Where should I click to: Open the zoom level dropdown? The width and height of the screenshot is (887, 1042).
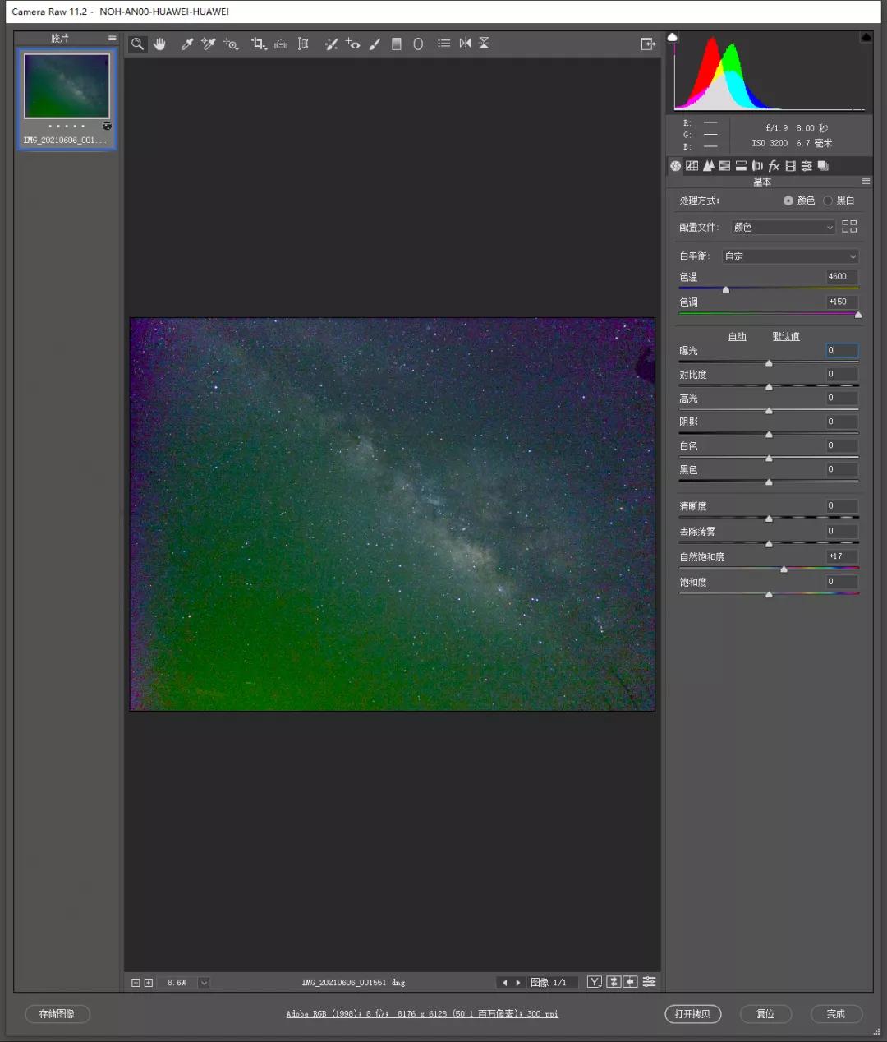[204, 983]
